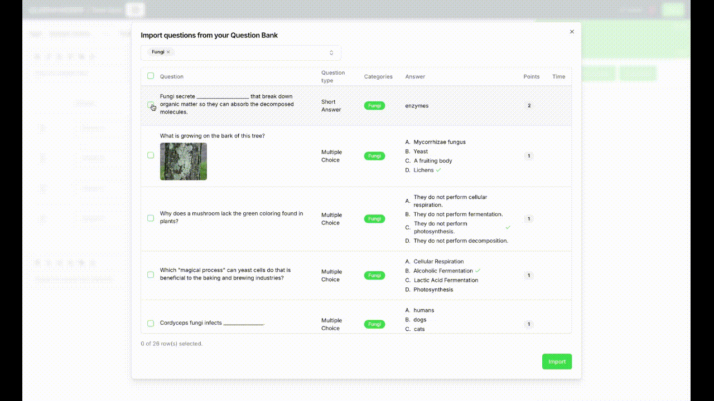Viewport: 714px width, 401px height.
Task: Check the tree bark question checkbox
Action: (151, 155)
